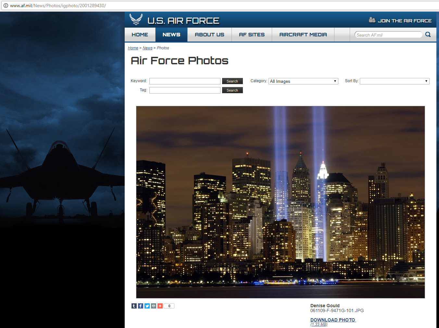Share photo on Facebook
439x328 pixels.
tap(141, 306)
